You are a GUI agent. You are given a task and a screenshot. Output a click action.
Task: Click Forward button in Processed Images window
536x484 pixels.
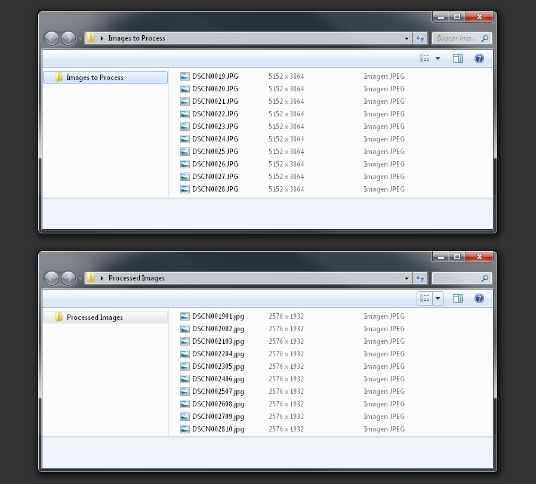pyautogui.click(x=69, y=279)
